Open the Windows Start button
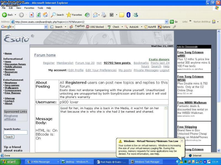 click(10, 162)
